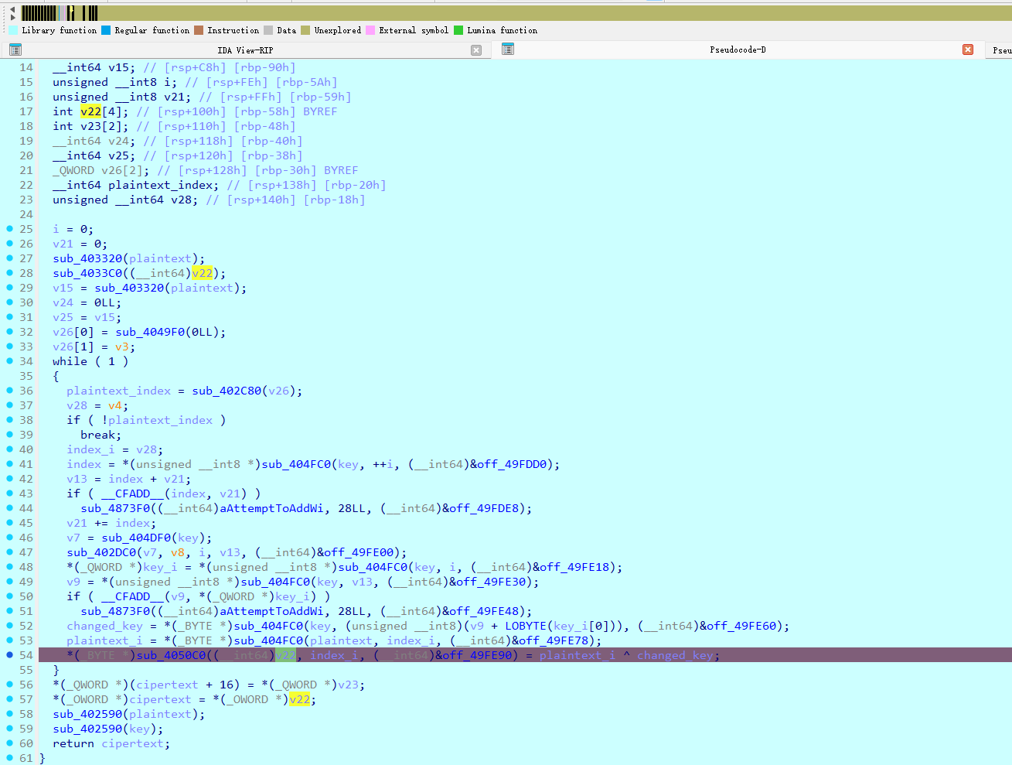1012x765 pixels.
Task: Click sub_402C80 function on line 36
Action: 227,391
